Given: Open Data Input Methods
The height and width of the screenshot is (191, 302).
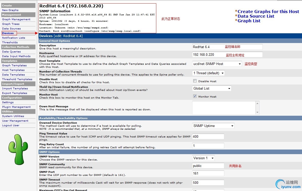Looking at the screenshot, I should pyautogui.click(x=16, y=56).
